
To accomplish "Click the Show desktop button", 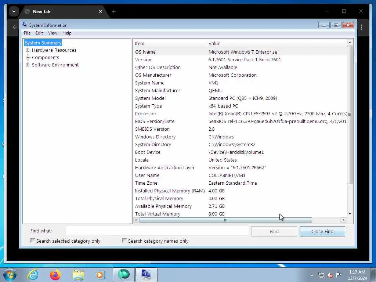I will pyautogui.click(x=374, y=275).
